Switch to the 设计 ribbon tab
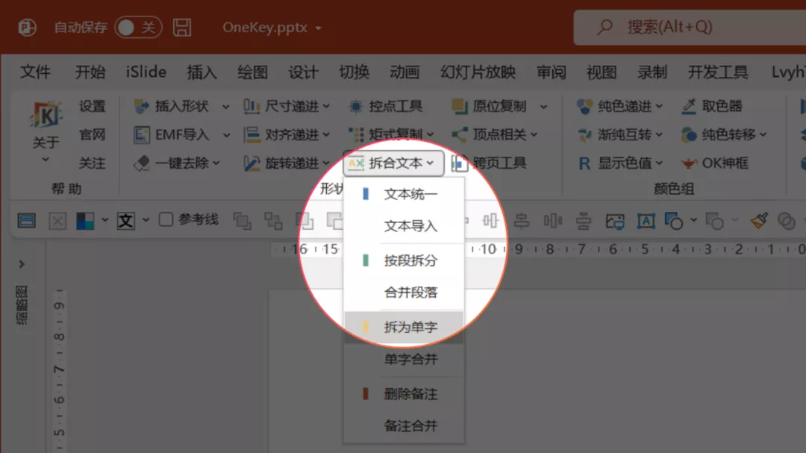806x453 pixels. 303,72
